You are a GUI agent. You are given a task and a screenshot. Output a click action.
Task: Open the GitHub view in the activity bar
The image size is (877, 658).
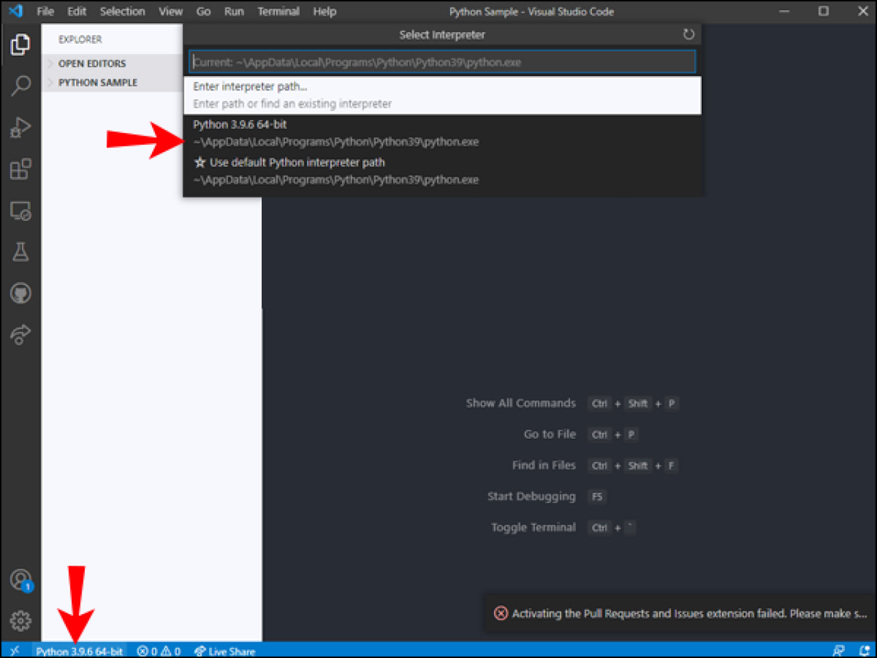coord(21,293)
